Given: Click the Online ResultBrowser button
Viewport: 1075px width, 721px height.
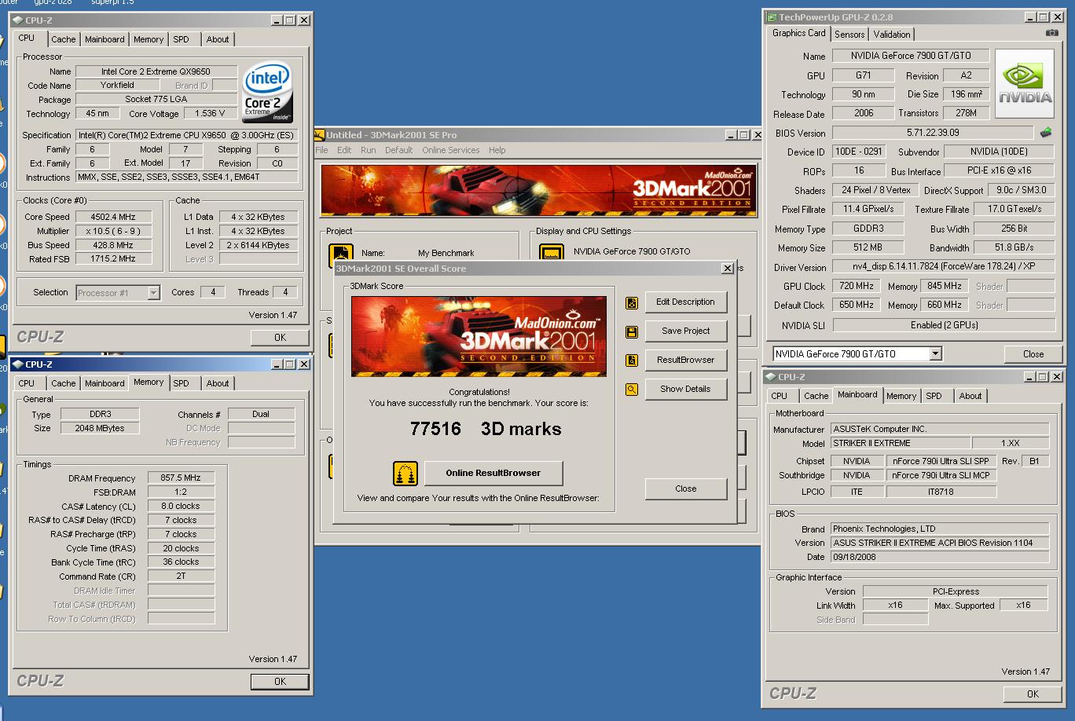Looking at the screenshot, I should [493, 474].
